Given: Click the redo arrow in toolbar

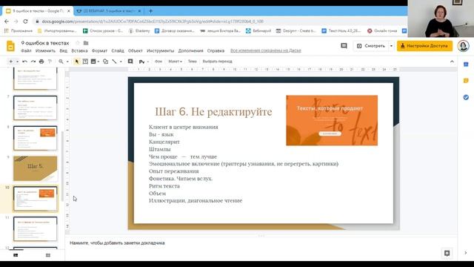Looking at the screenshot, I should click(33, 62).
